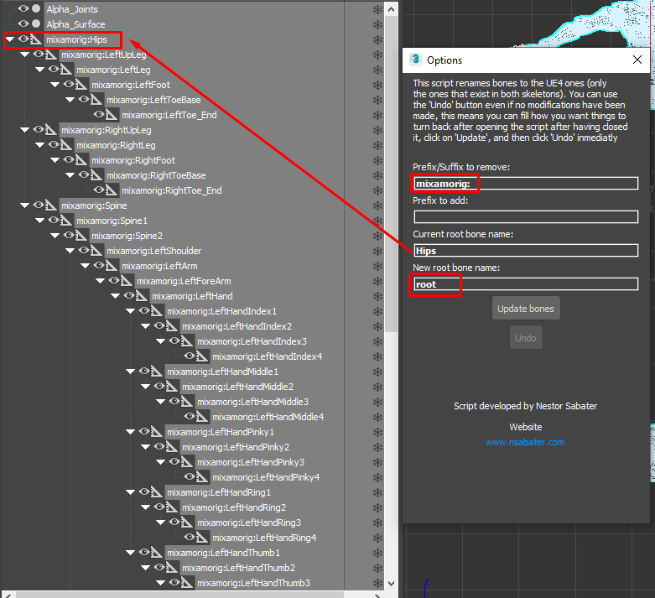655x598 pixels.
Task: Collapse the mixamorig:Spine node
Action: tap(24, 205)
